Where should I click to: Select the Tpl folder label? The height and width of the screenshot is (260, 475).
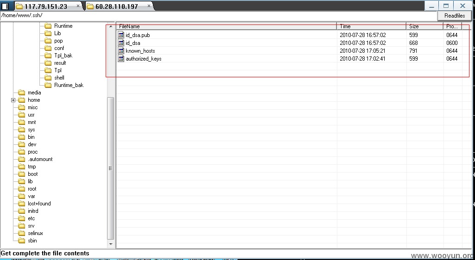pyautogui.click(x=58, y=70)
